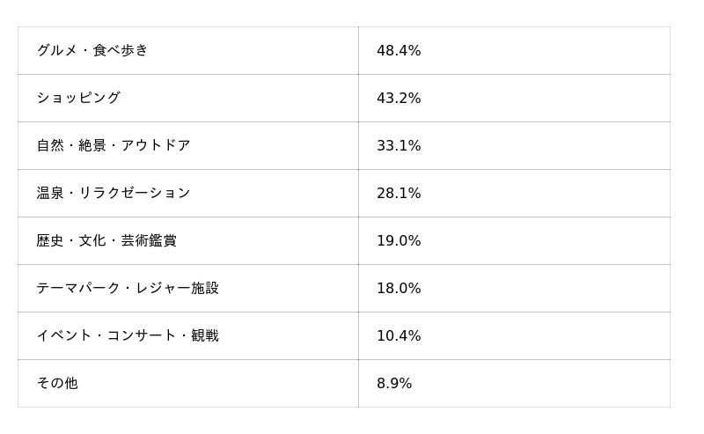704x434 pixels.
Task: Click the 温泉・リラクゼーション row label
Action: tap(114, 193)
